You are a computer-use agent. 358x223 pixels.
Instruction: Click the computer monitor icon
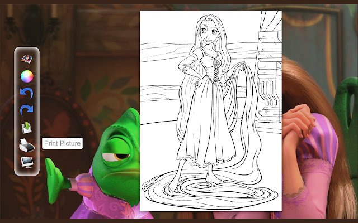(x=27, y=162)
